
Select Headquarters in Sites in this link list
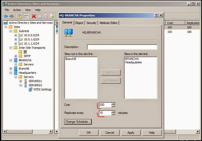[x=133, y=62]
